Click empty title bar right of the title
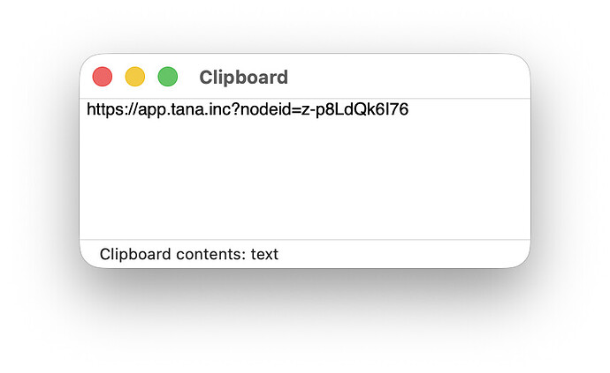610x373 pixels. 407,78
